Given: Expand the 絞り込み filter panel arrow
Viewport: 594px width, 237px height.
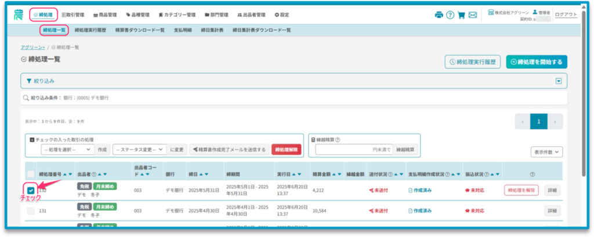Looking at the screenshot, I should [559, 81].
